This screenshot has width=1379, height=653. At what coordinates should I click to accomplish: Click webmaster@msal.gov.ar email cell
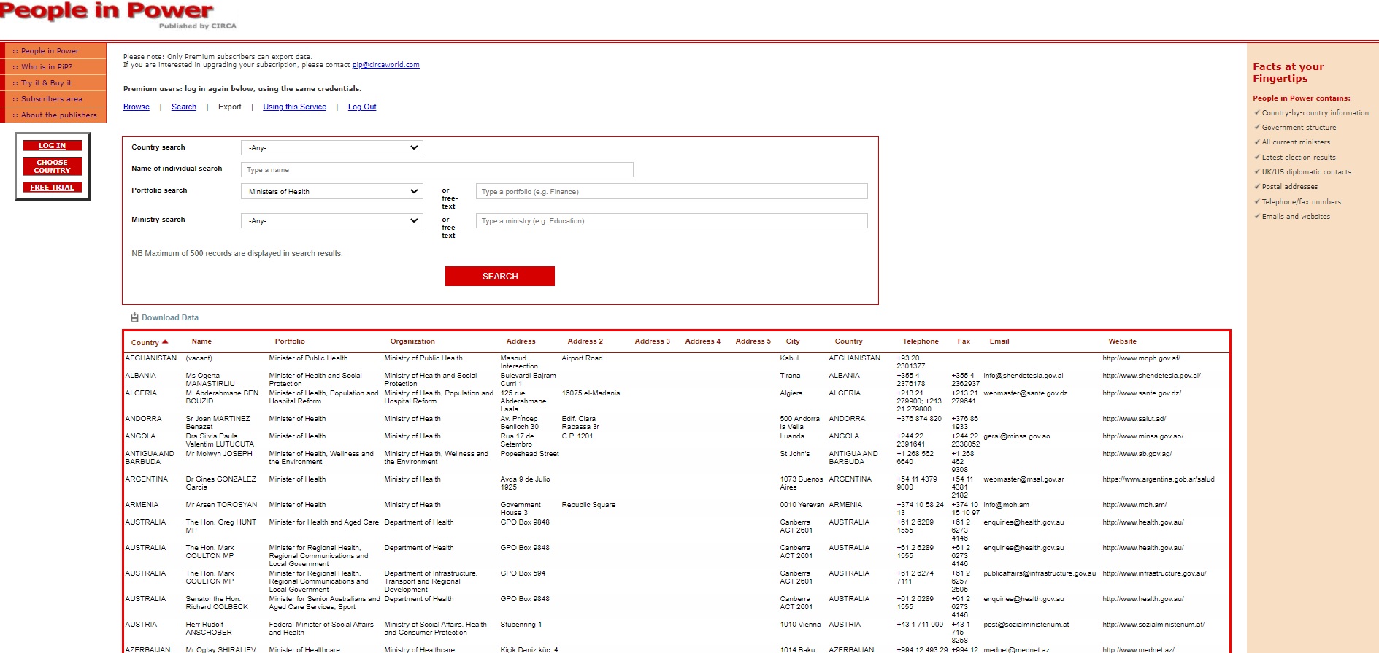[1023, 479]
